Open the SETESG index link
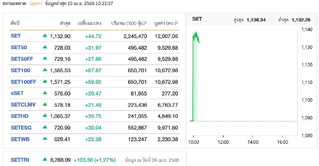This screenshot has width=319, height=166. coord(21,128)
